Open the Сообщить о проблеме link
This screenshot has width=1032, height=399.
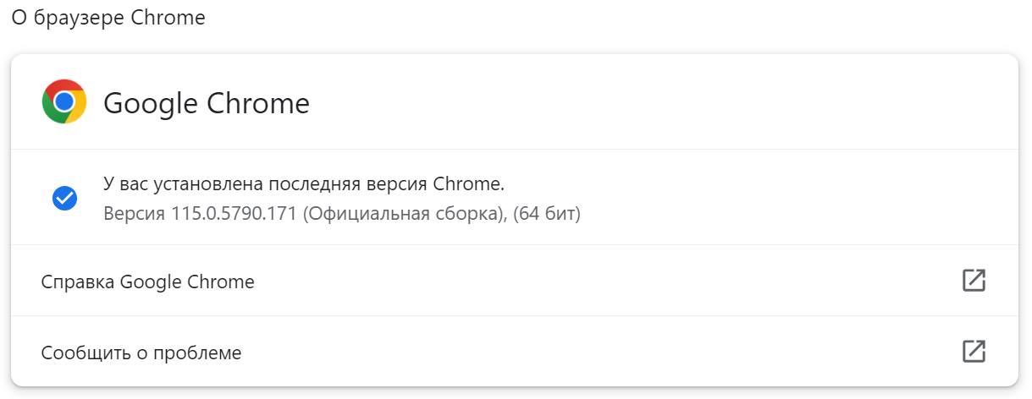coord(141,353)
